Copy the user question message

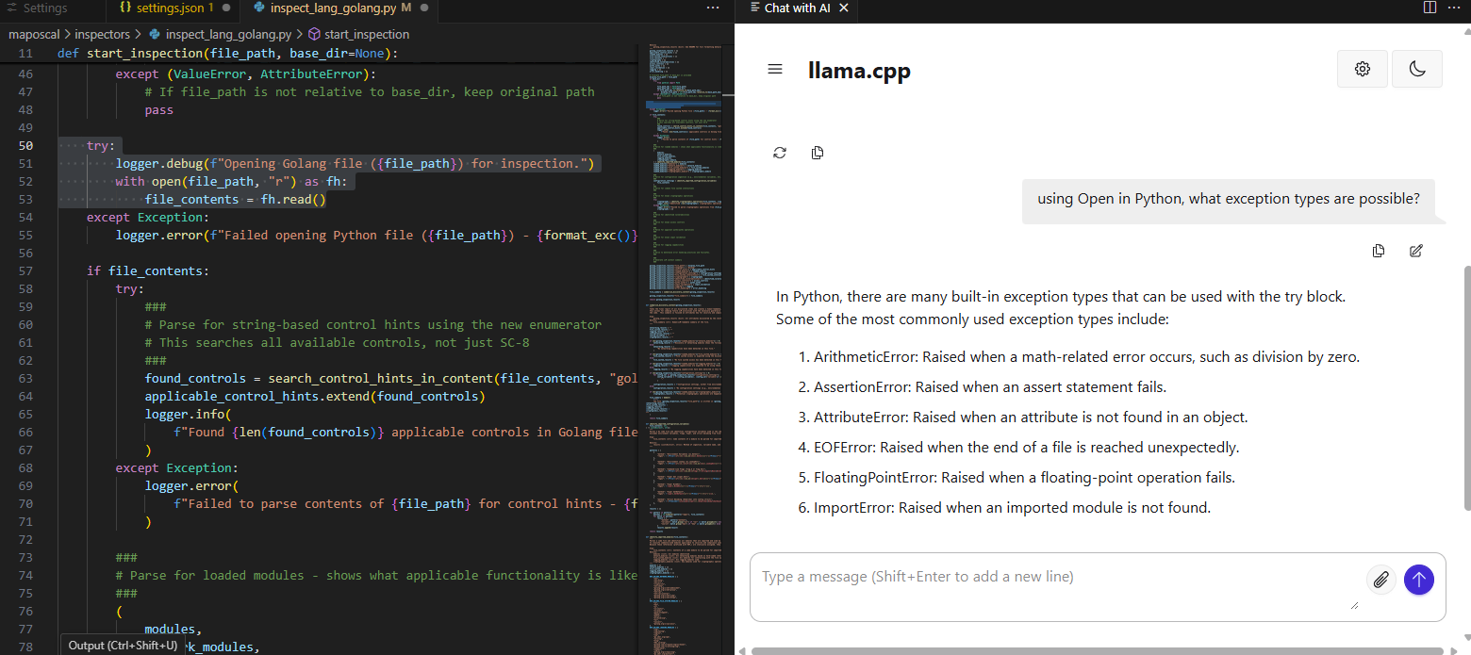[1379, 251]
